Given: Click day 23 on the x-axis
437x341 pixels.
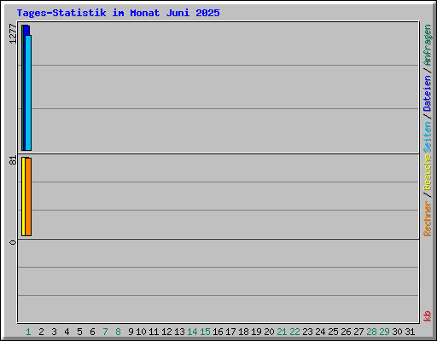Looking at the screenshot, I should coord(307,332).
